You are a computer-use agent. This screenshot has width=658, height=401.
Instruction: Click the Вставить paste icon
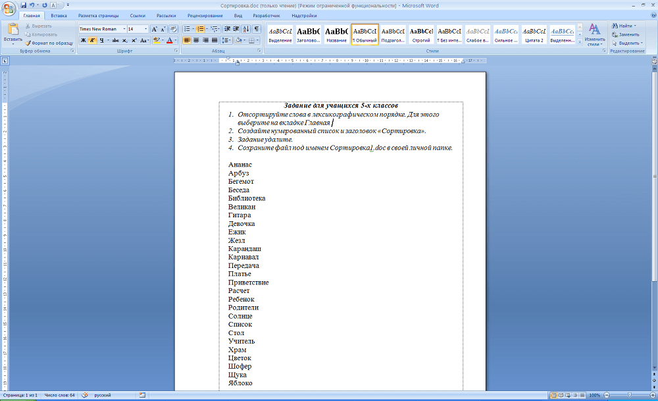click(13, 32)
